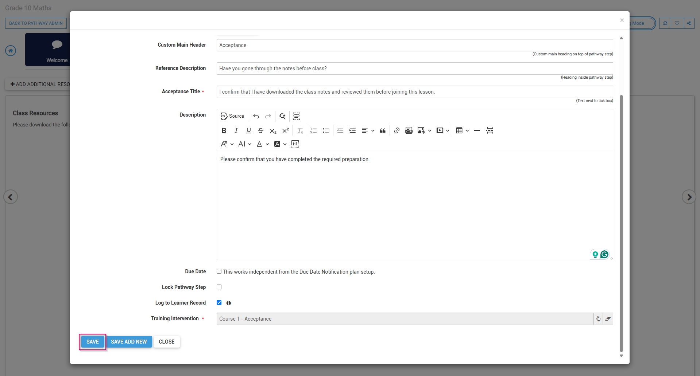The image size is (700, 376).
Task: Click the Close button
Action: point(167,342)
